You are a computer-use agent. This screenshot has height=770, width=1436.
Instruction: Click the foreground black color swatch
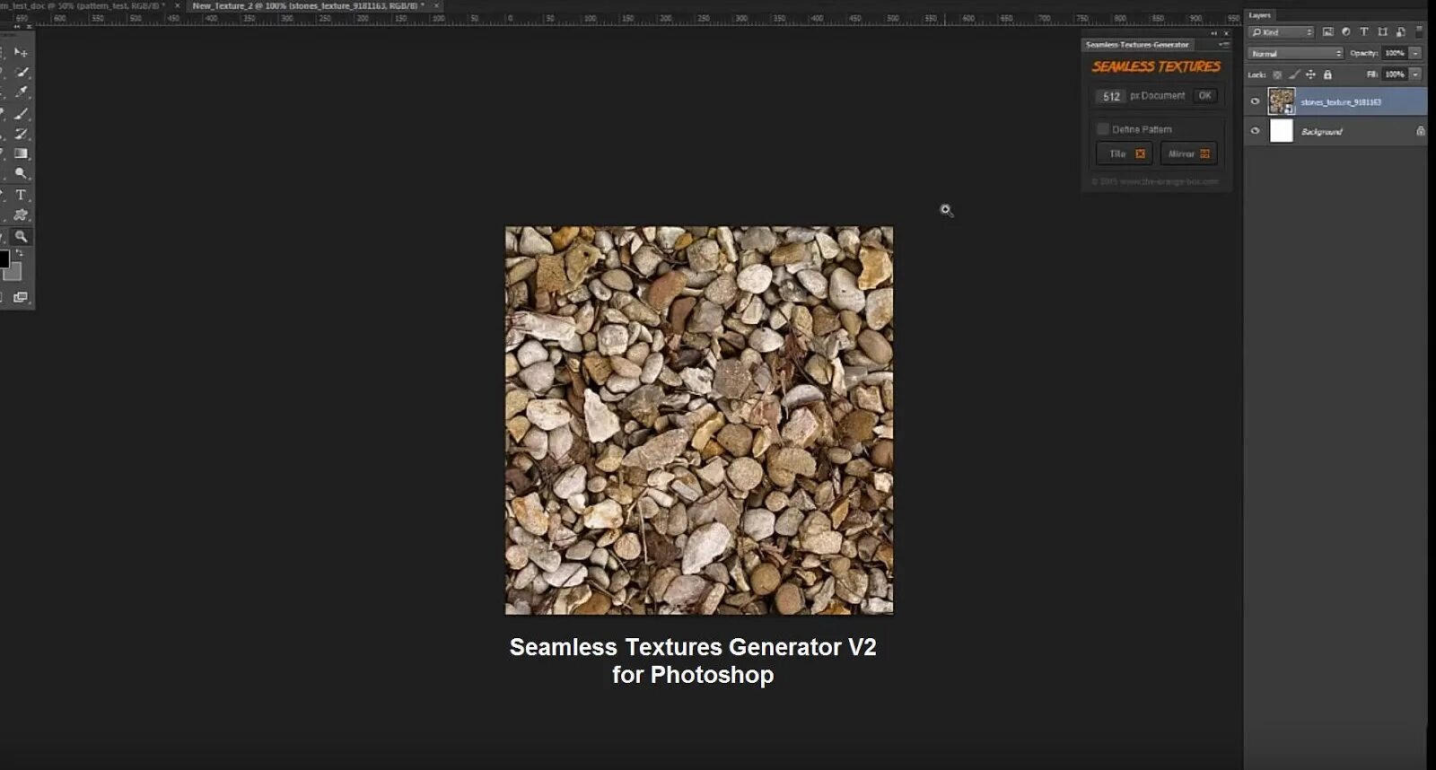click(4, 259)
